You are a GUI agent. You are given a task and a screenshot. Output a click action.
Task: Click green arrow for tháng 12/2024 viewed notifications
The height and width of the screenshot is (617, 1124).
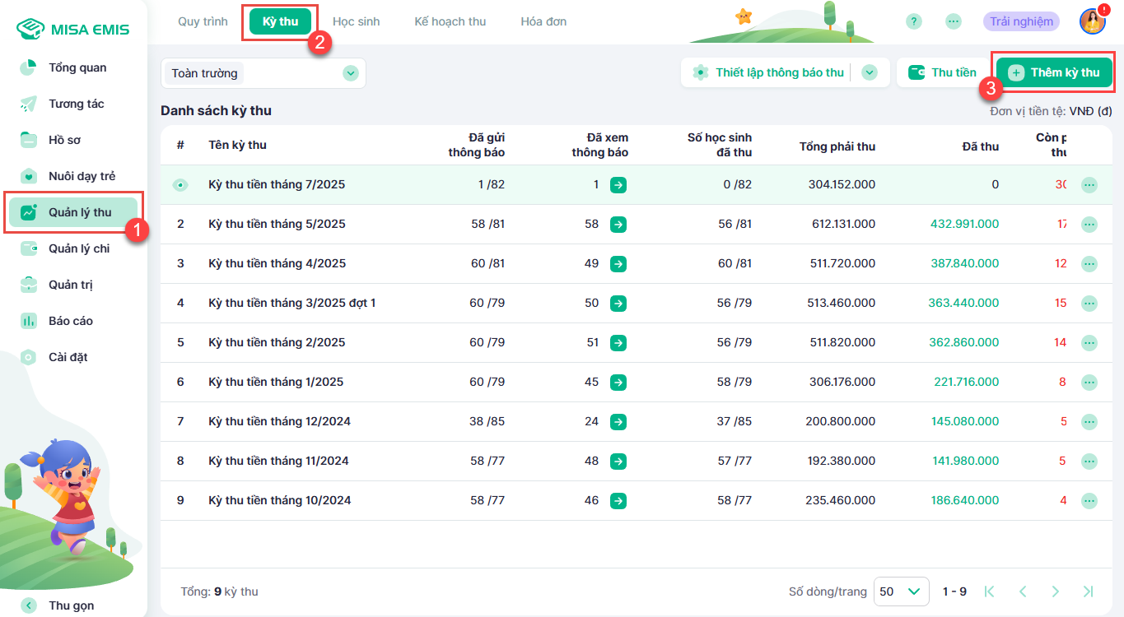click(618, 421)
